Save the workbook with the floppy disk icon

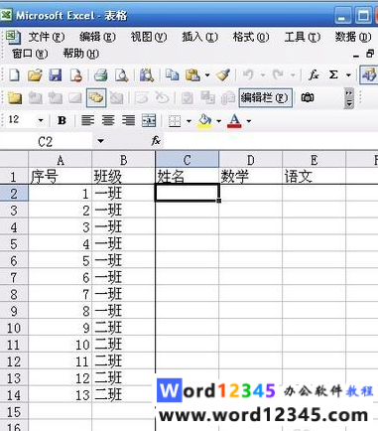click(x=56, y=75)
